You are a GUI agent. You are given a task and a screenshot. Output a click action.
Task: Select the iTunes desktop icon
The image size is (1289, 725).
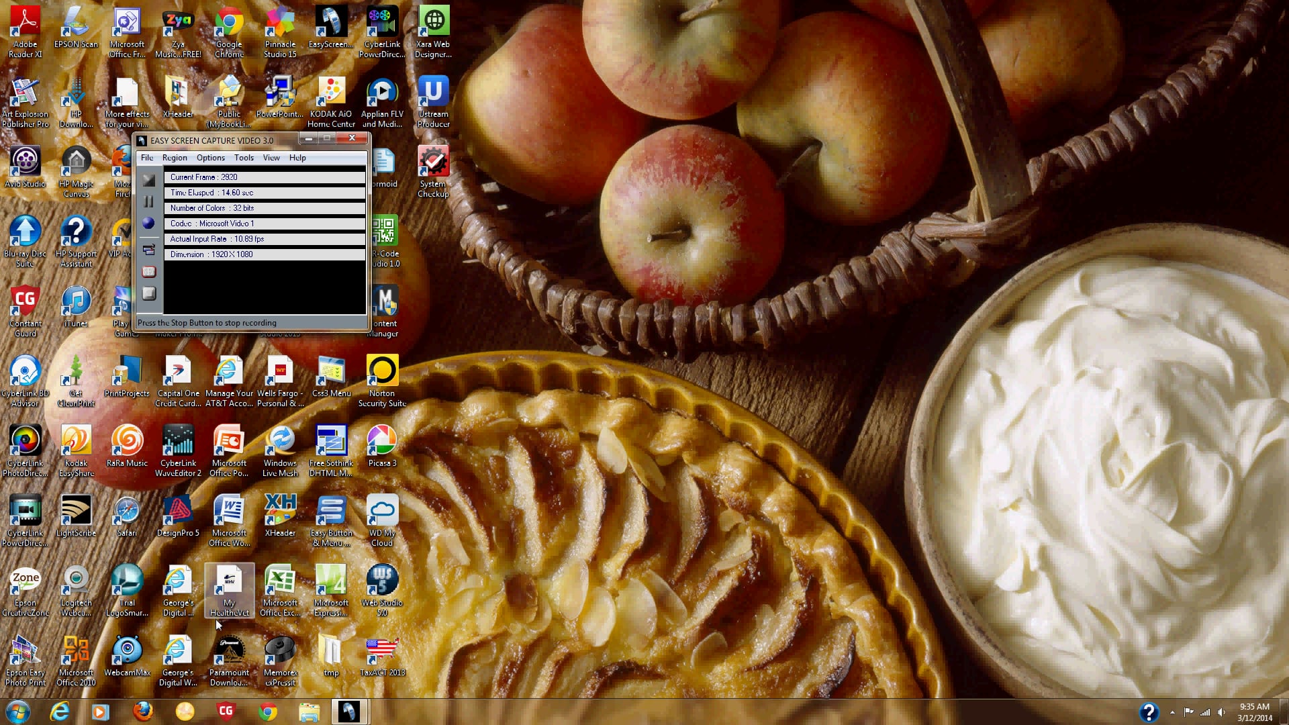(x=76, y=307)
